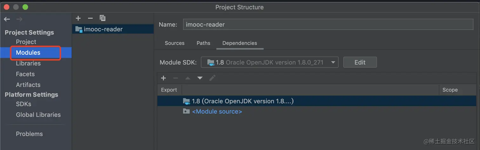Edit dependency using pencil icon
The image size is (480, 150).
[x=212, y=78]
